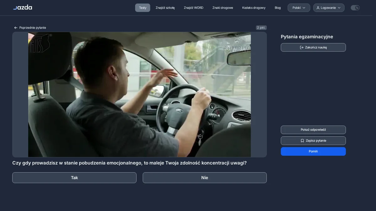Viewport: 376px width, 211px height.
Task: Click the question text about pobudzenia emocjonalnego
Action: tap(129, 163)
